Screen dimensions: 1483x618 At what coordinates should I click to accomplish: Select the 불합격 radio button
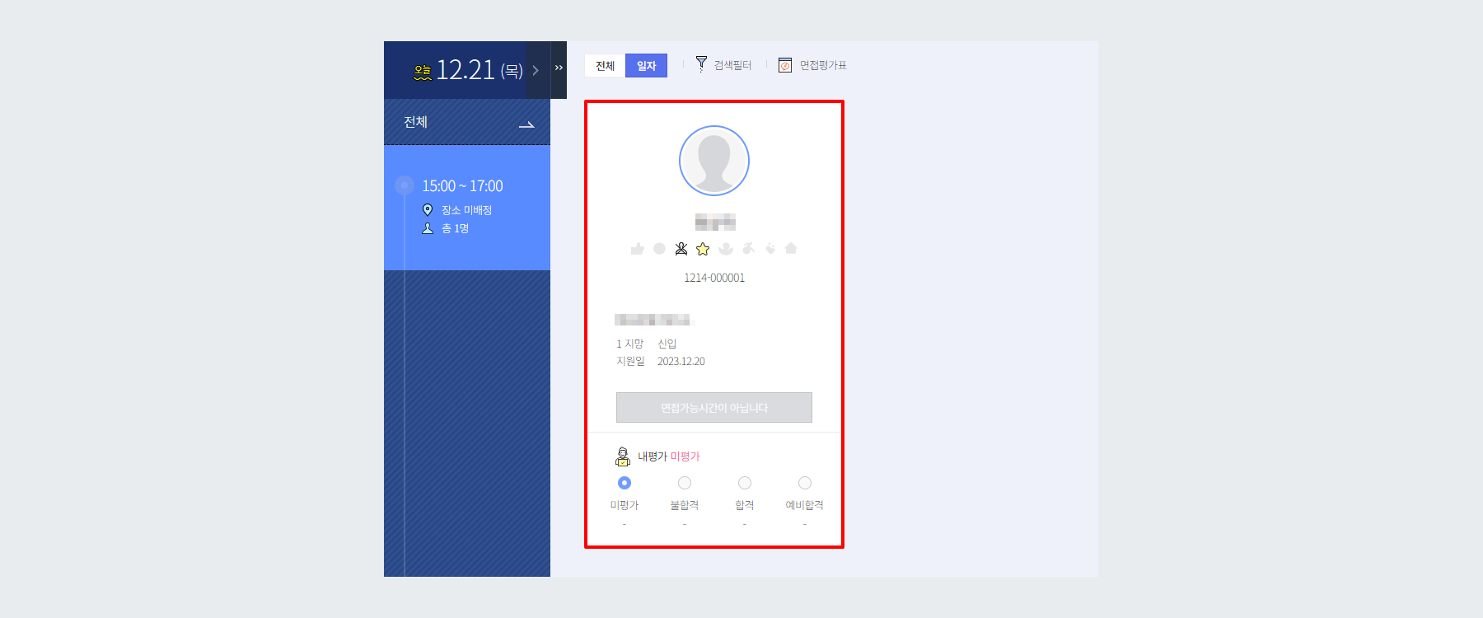pyautogui.click(x=685, y=483)
